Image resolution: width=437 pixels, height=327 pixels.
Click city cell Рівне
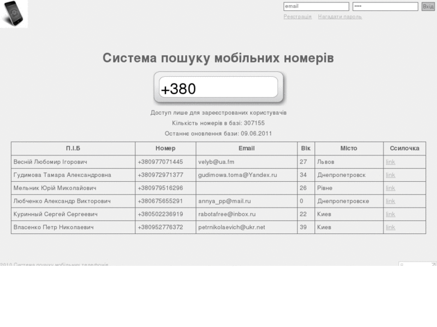325,188
